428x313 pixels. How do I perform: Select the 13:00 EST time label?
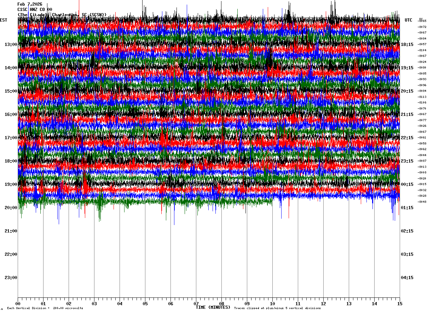click(x=11, y=45)
